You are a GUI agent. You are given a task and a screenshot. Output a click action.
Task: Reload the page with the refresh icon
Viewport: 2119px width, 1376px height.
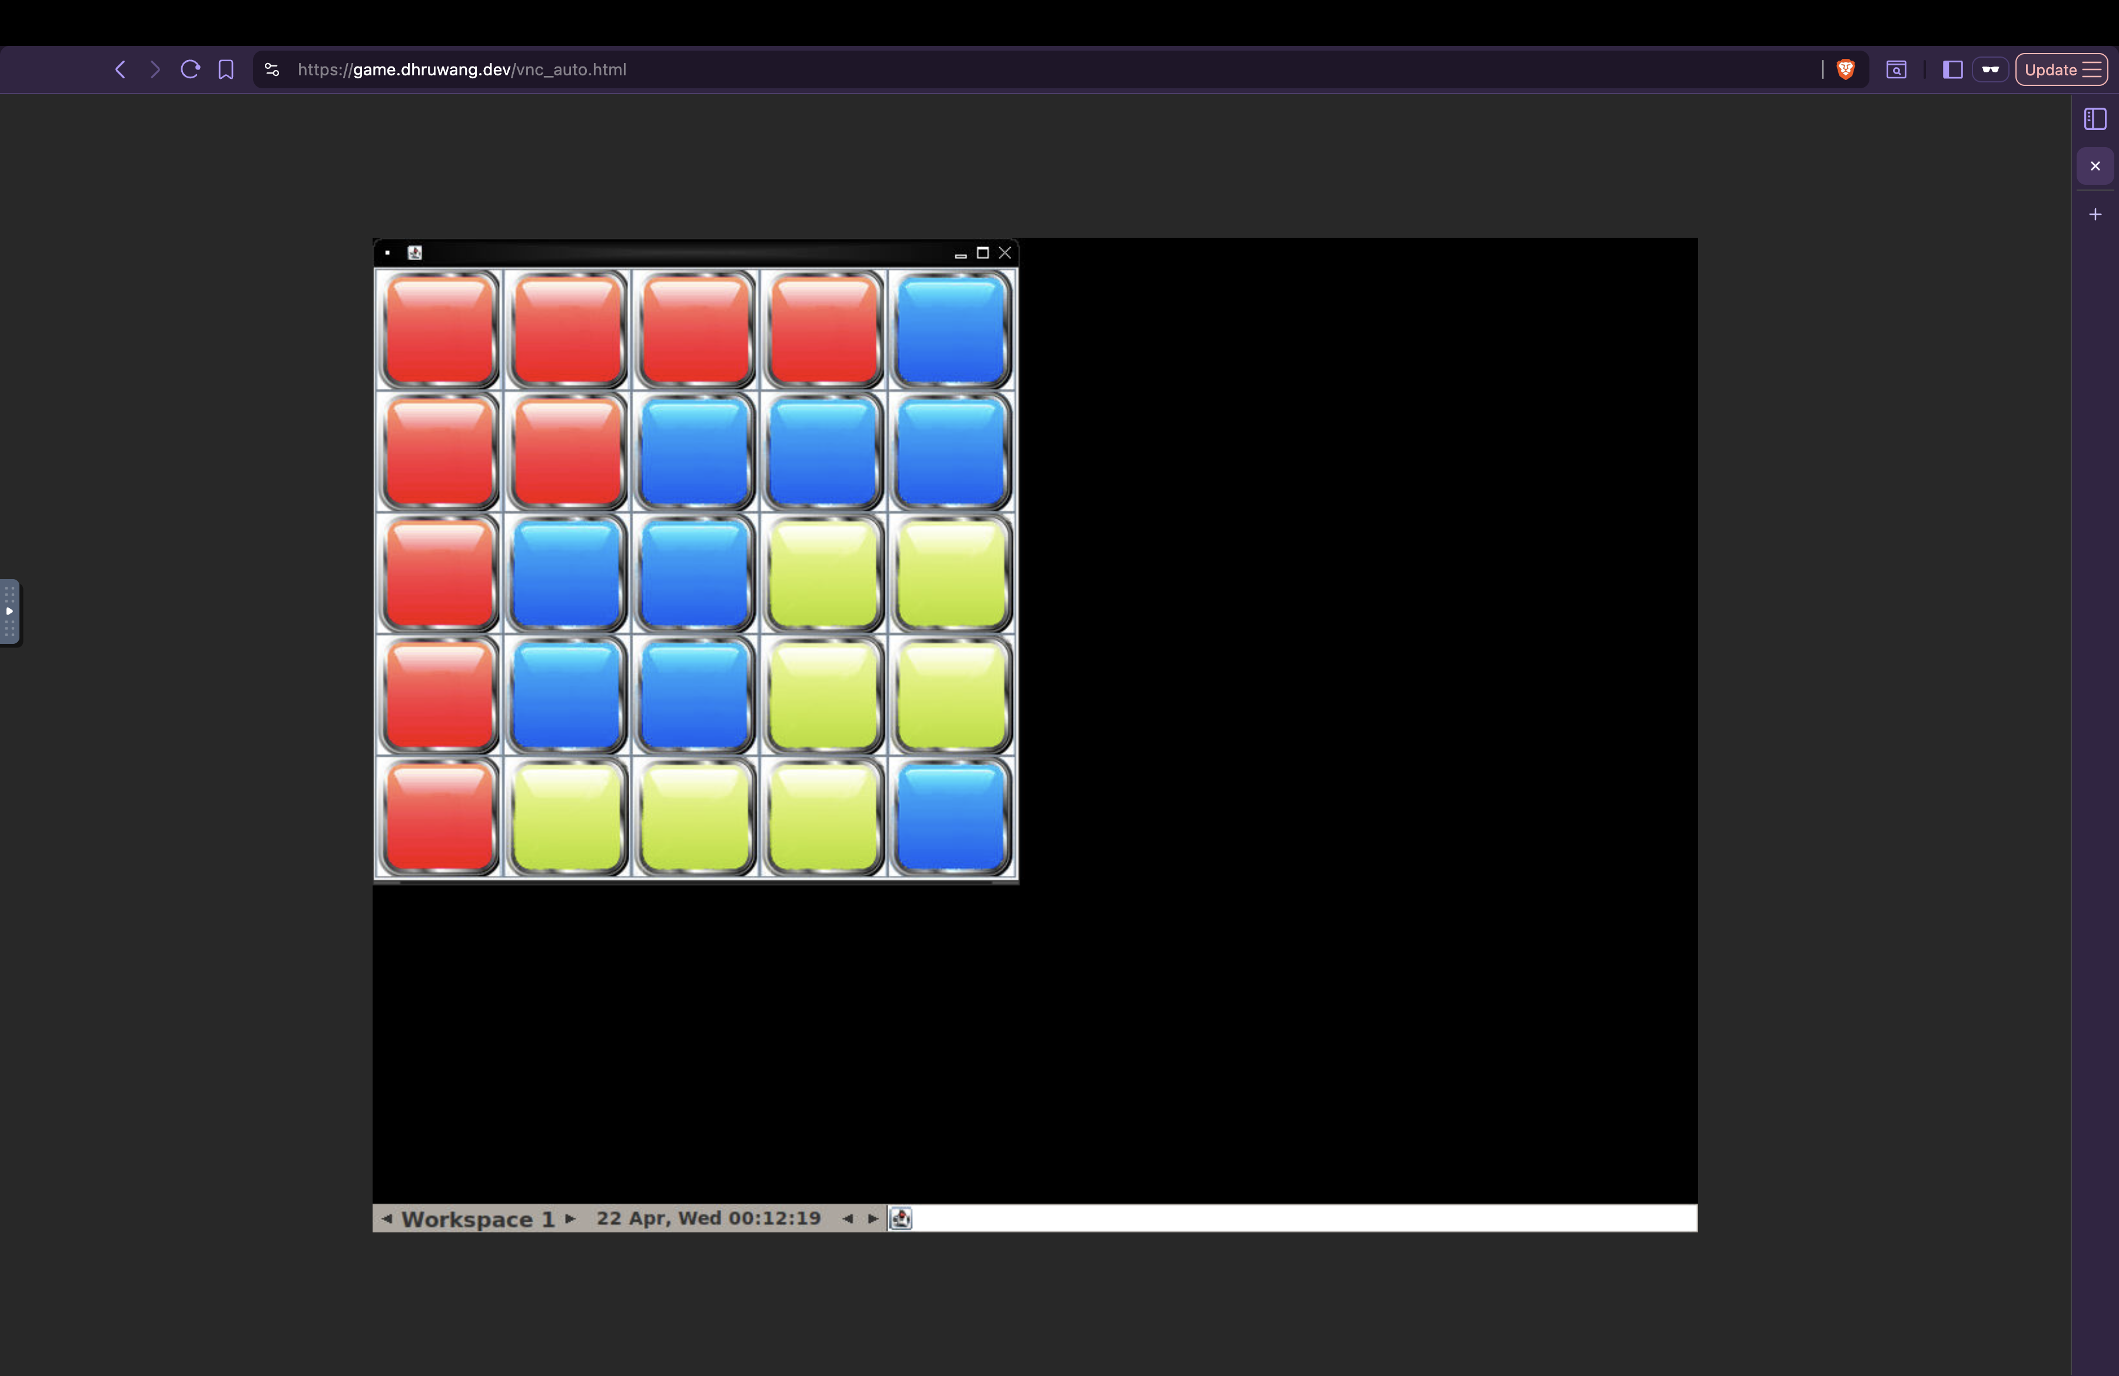(190, 69)
